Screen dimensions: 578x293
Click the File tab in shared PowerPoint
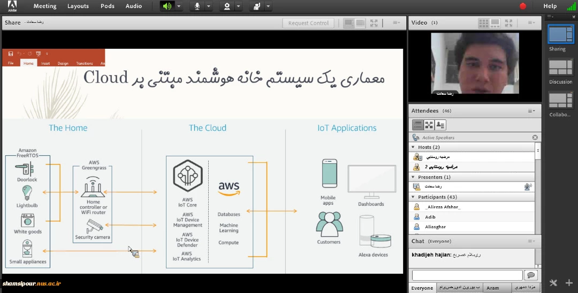(x=11, y=63)
